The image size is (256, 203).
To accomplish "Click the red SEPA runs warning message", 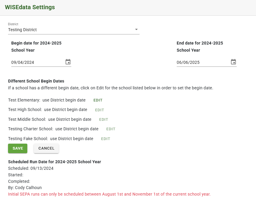I will click(x=109, y=194).
